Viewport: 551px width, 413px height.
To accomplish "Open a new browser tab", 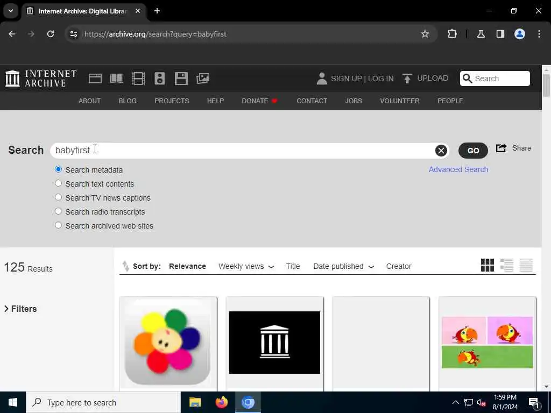I will tap(157, 11).
